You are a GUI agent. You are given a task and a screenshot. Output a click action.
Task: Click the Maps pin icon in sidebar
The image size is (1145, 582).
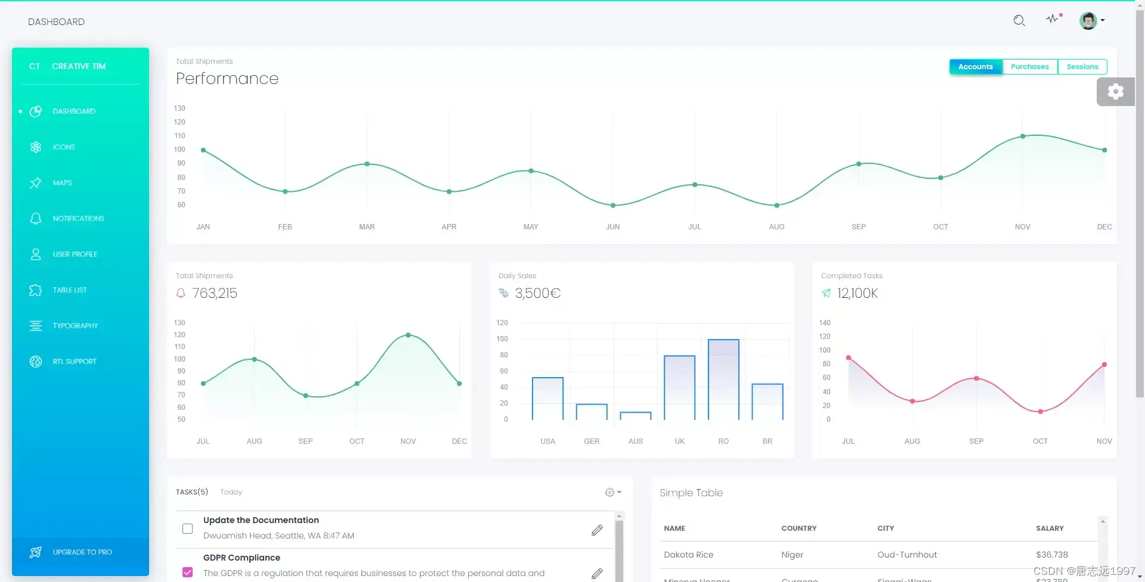[x=36, y=183]
